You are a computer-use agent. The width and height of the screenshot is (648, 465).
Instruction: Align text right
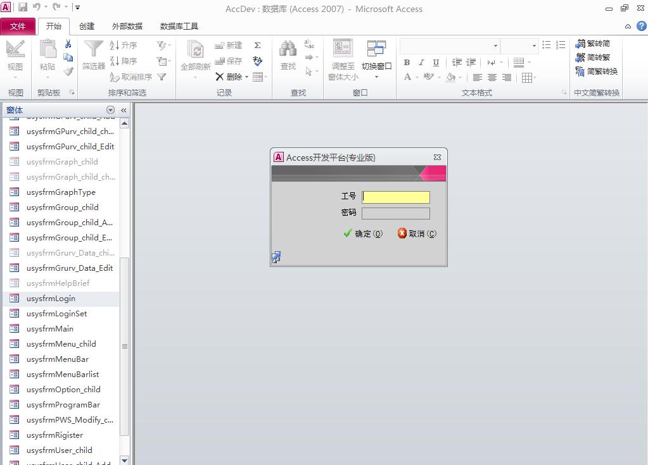[507, 77]
